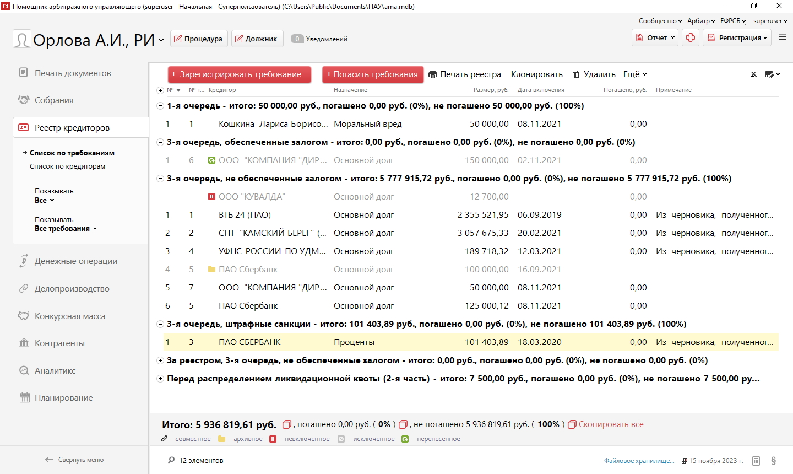This screenshot has width=793, height=474.
Task: Select the СНТ "КАМСКИЙ БЕРЕГ" row
Action: (471, 233)
